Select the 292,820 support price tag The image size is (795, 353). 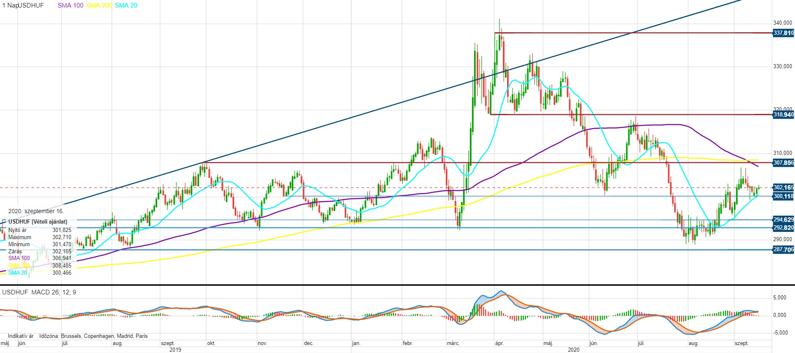(x=783, y=228)
